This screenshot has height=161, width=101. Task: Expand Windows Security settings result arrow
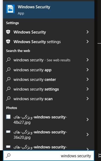point(87,42)
